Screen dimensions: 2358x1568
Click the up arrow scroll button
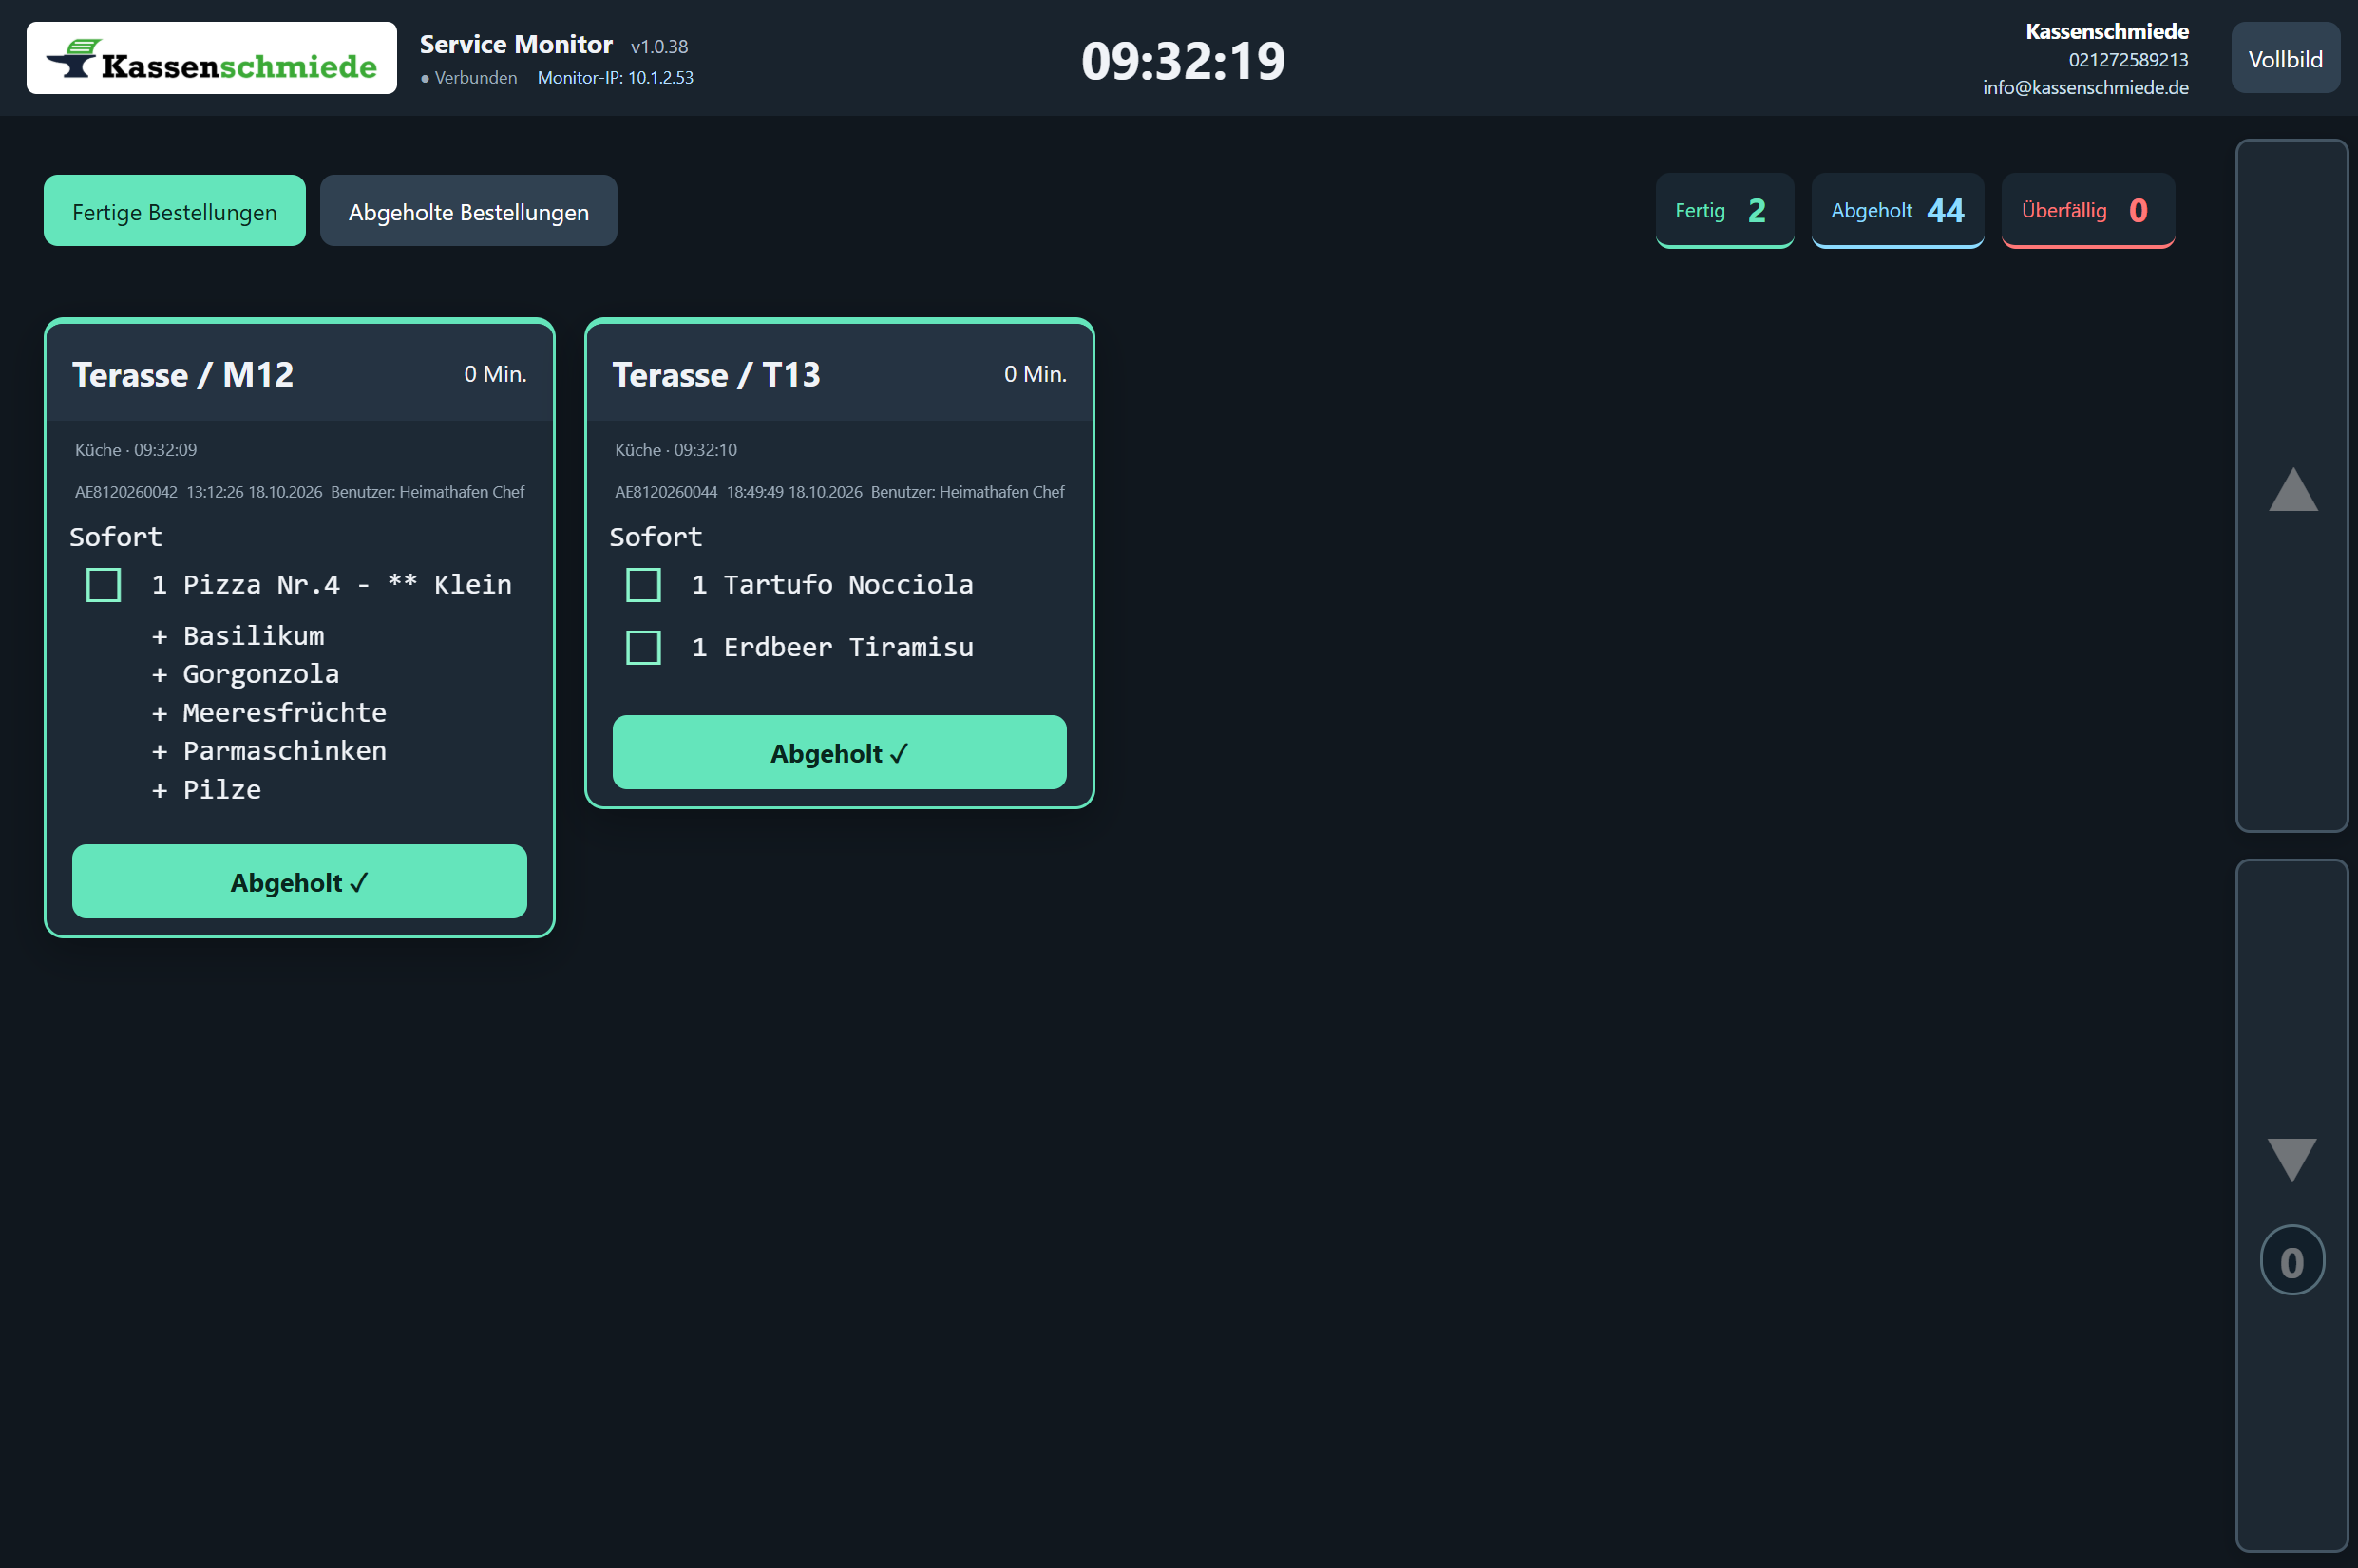2291,486
